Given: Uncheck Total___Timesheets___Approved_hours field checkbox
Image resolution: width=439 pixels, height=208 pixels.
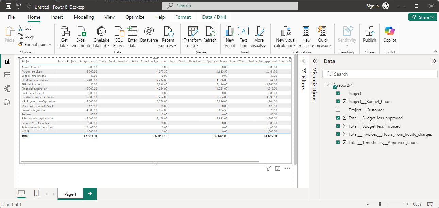Looking at the screenshot, I should [x=338, y=142].
